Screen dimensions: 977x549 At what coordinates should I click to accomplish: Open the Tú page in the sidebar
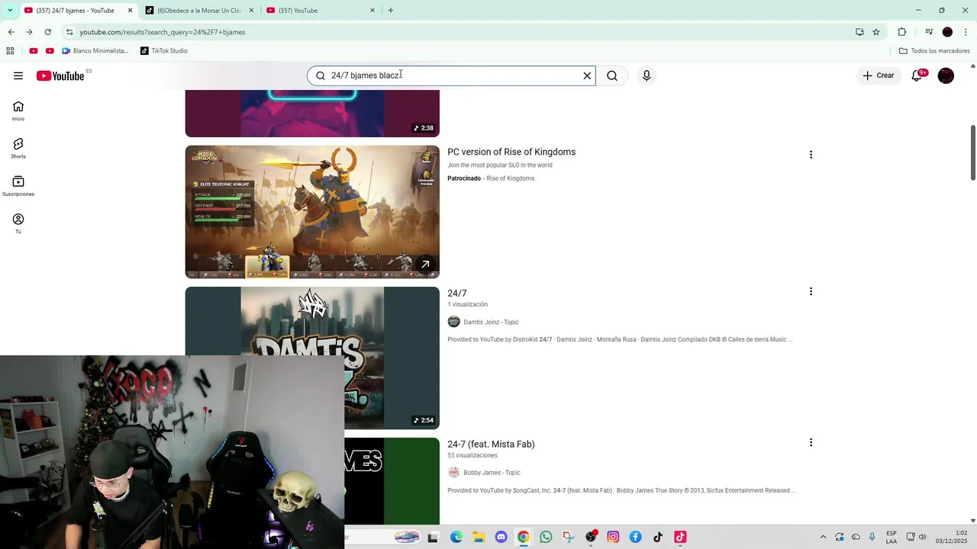tap(18, 223)
